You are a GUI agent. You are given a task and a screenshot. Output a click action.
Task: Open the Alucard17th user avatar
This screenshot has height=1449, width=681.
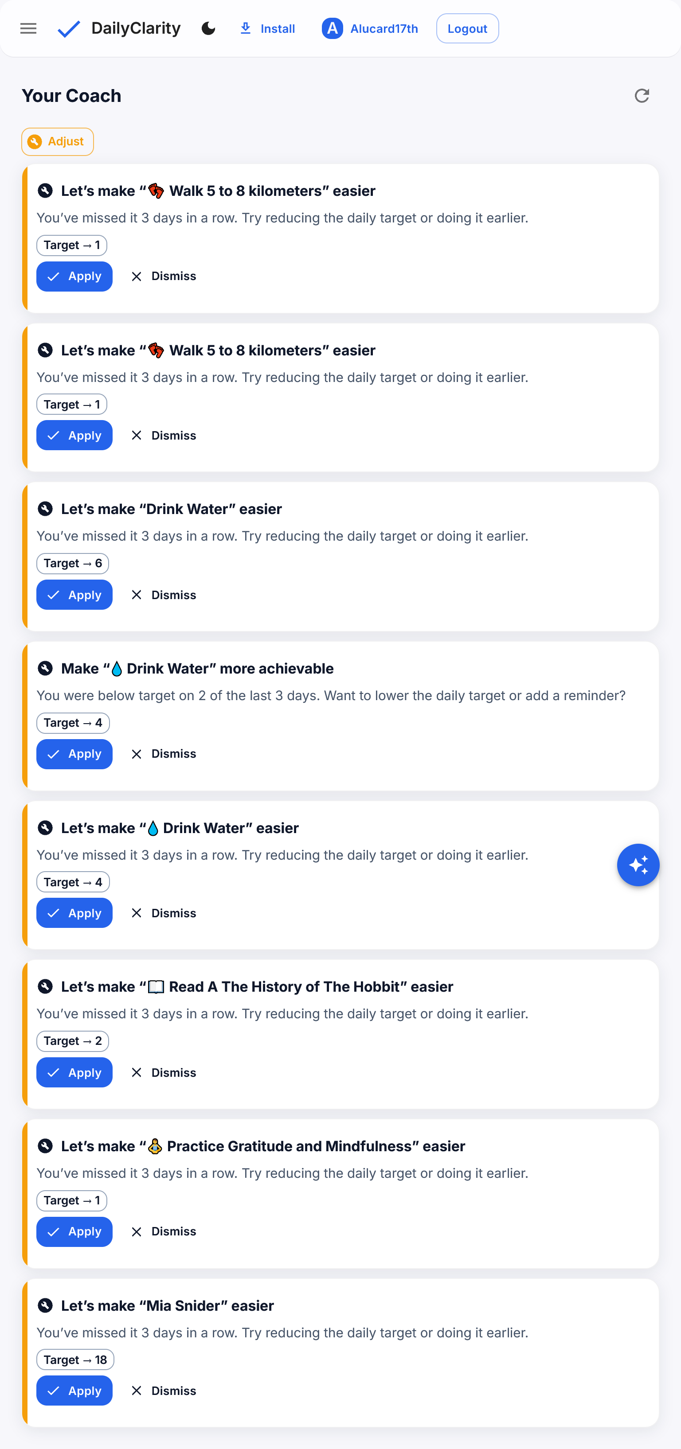click(x=332, y=29)
